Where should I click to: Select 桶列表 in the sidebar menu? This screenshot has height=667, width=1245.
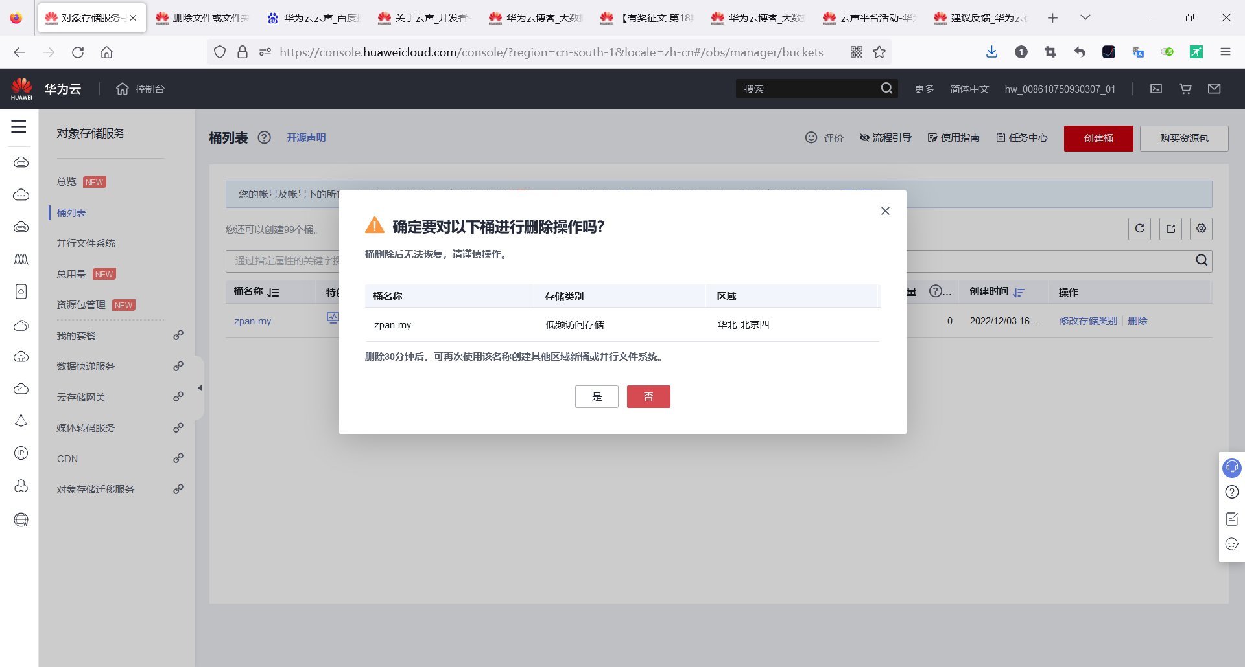click(70, 212)
